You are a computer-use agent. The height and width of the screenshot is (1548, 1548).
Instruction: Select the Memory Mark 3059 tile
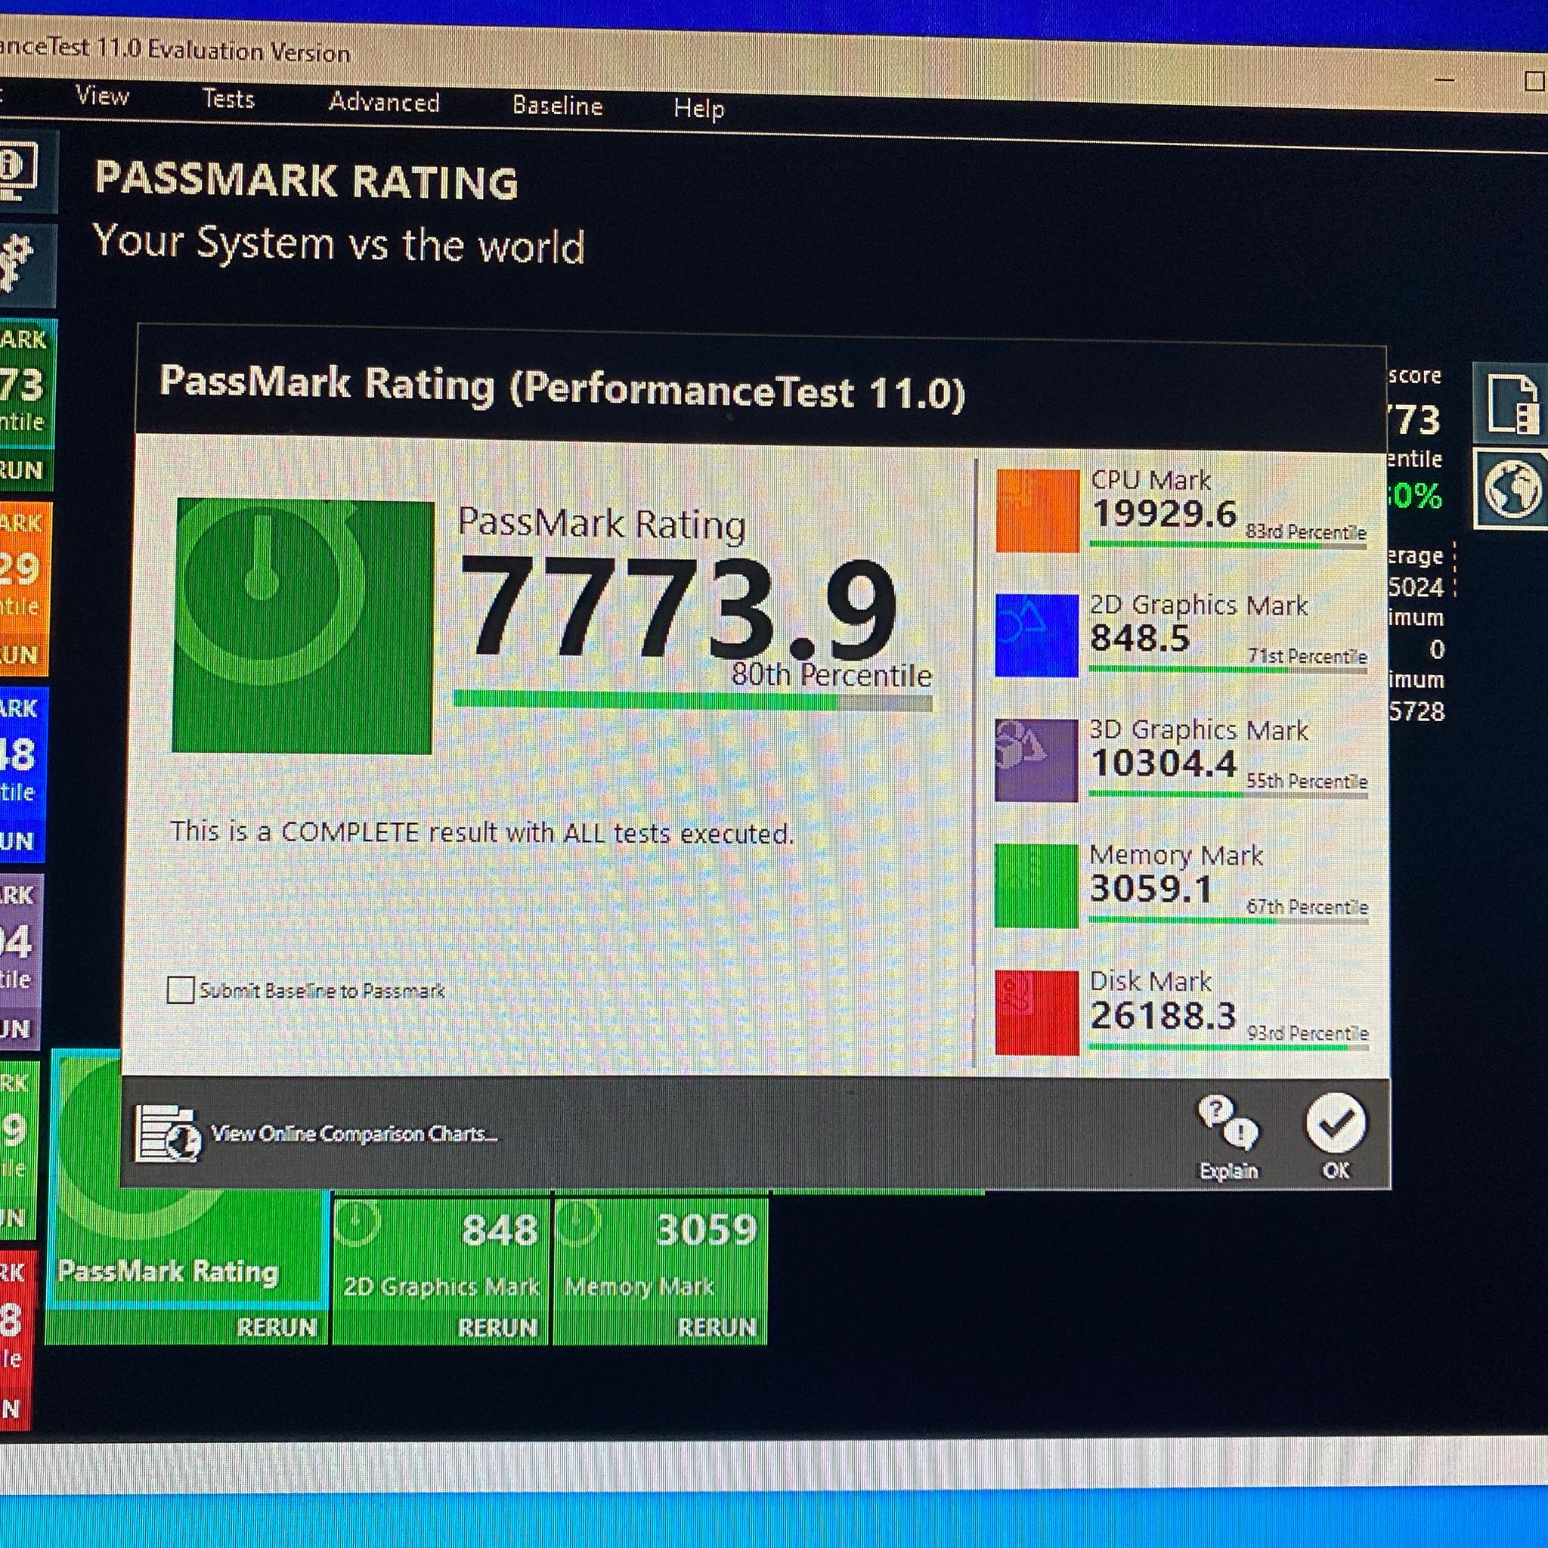point(661,1271)
